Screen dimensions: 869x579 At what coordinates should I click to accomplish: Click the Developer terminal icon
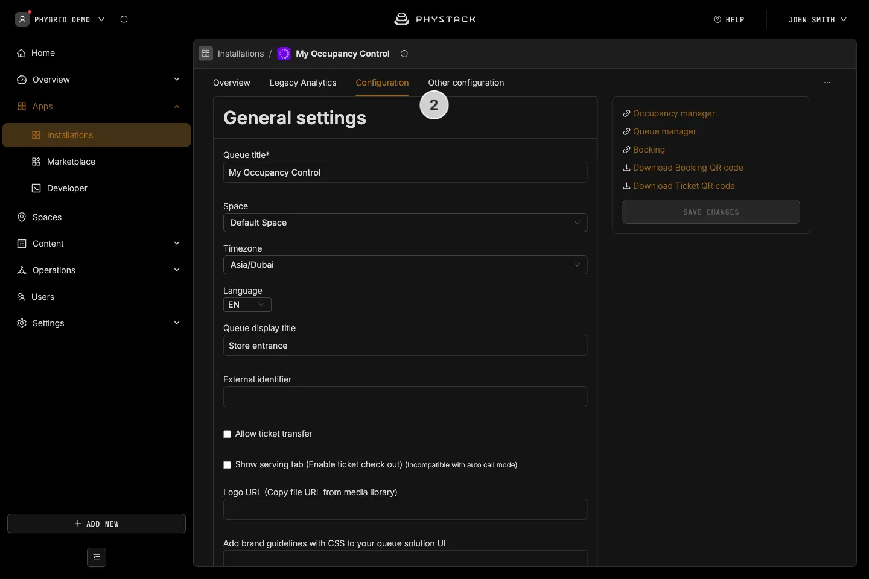(36, 188)
